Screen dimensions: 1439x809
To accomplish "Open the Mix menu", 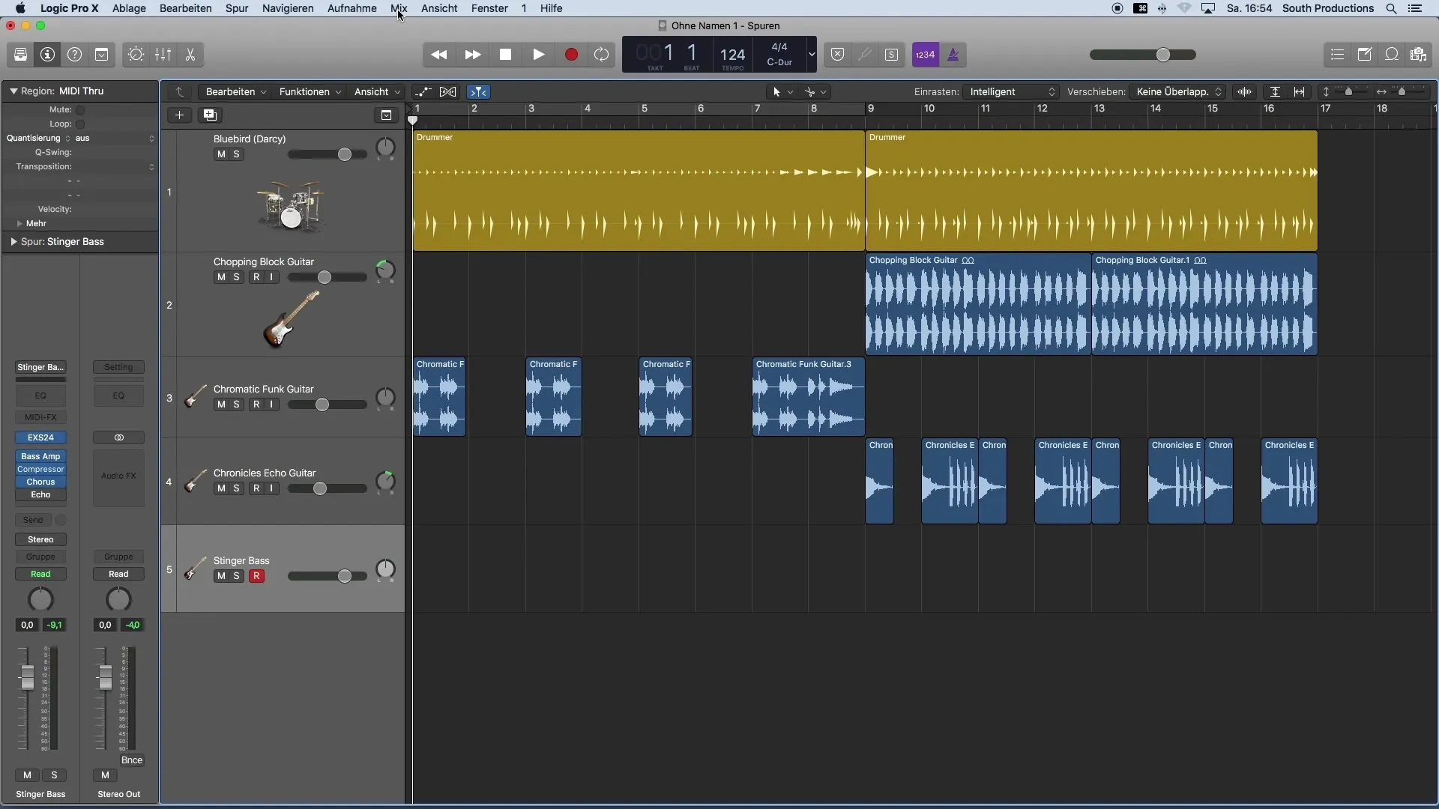I will [399, 8].
